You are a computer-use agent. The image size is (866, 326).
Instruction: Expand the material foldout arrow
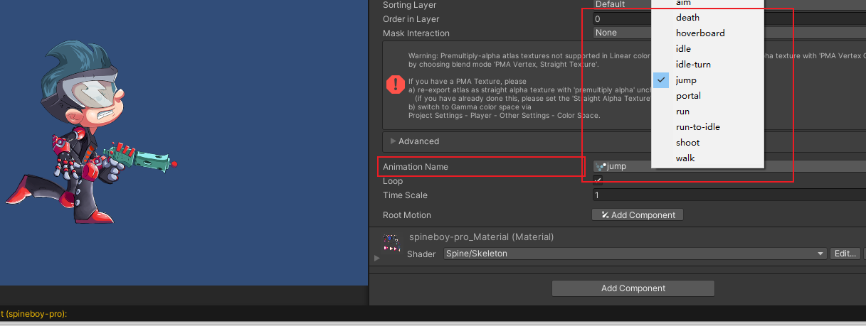coord(377,259)
